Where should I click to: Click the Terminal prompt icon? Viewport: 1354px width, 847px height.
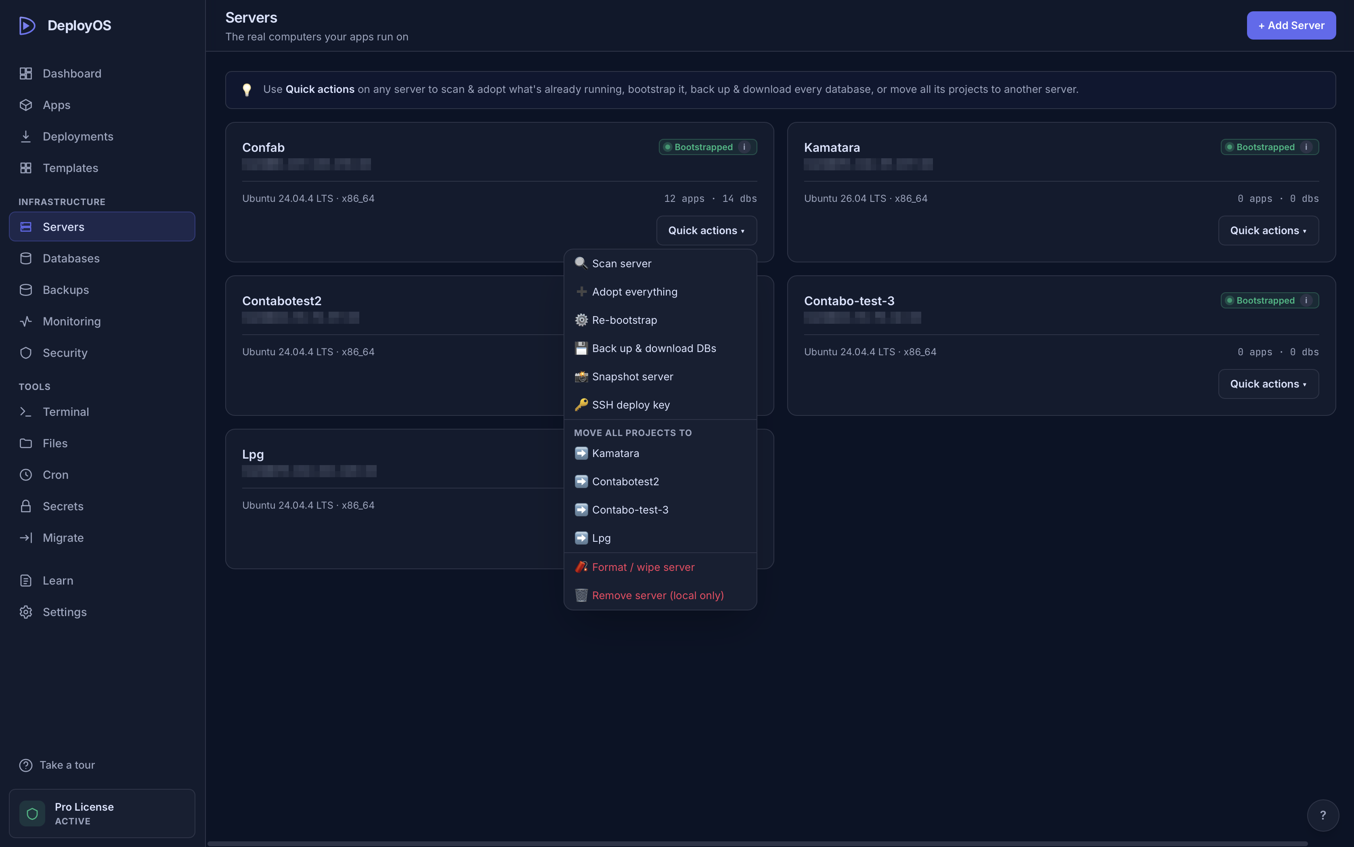point(26,411)
